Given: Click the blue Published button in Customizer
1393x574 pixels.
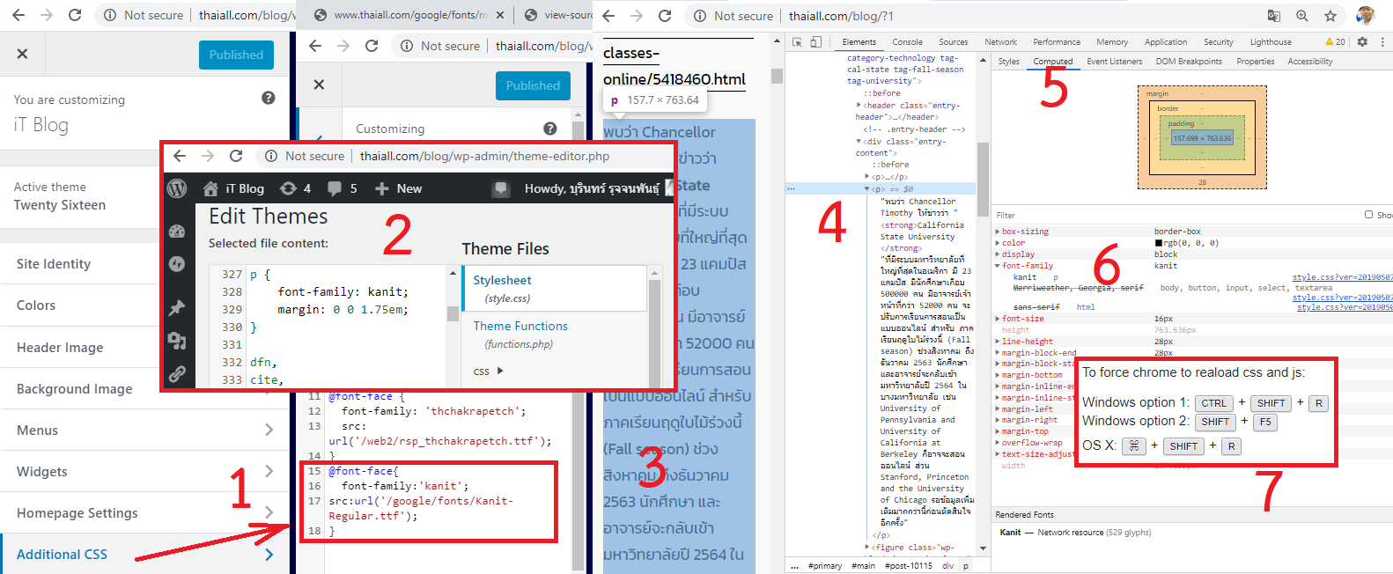Looking at the screenshot, I should [236, 55].
